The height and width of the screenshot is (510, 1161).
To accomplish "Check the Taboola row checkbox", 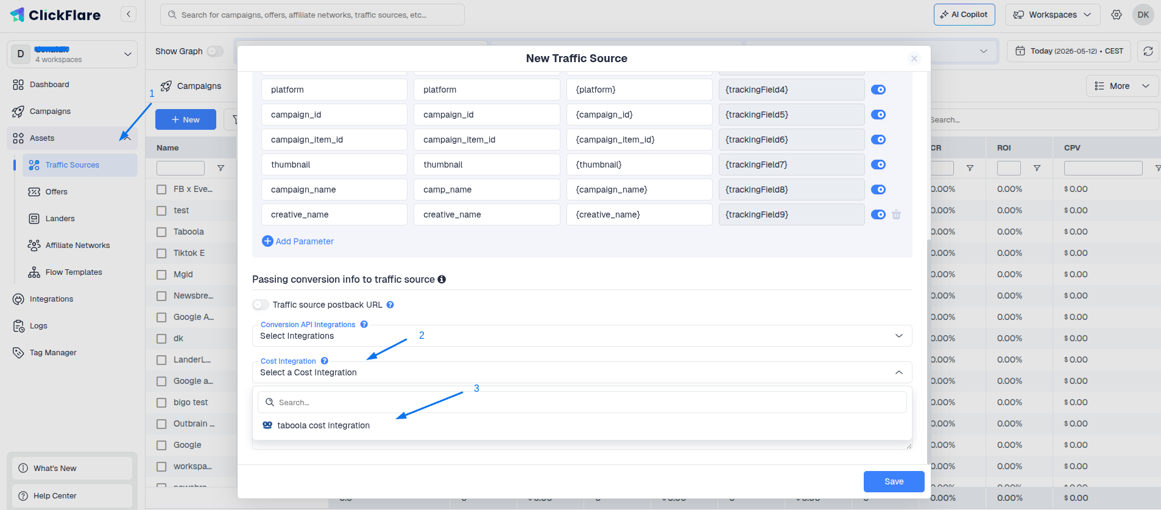I will 161,232.
